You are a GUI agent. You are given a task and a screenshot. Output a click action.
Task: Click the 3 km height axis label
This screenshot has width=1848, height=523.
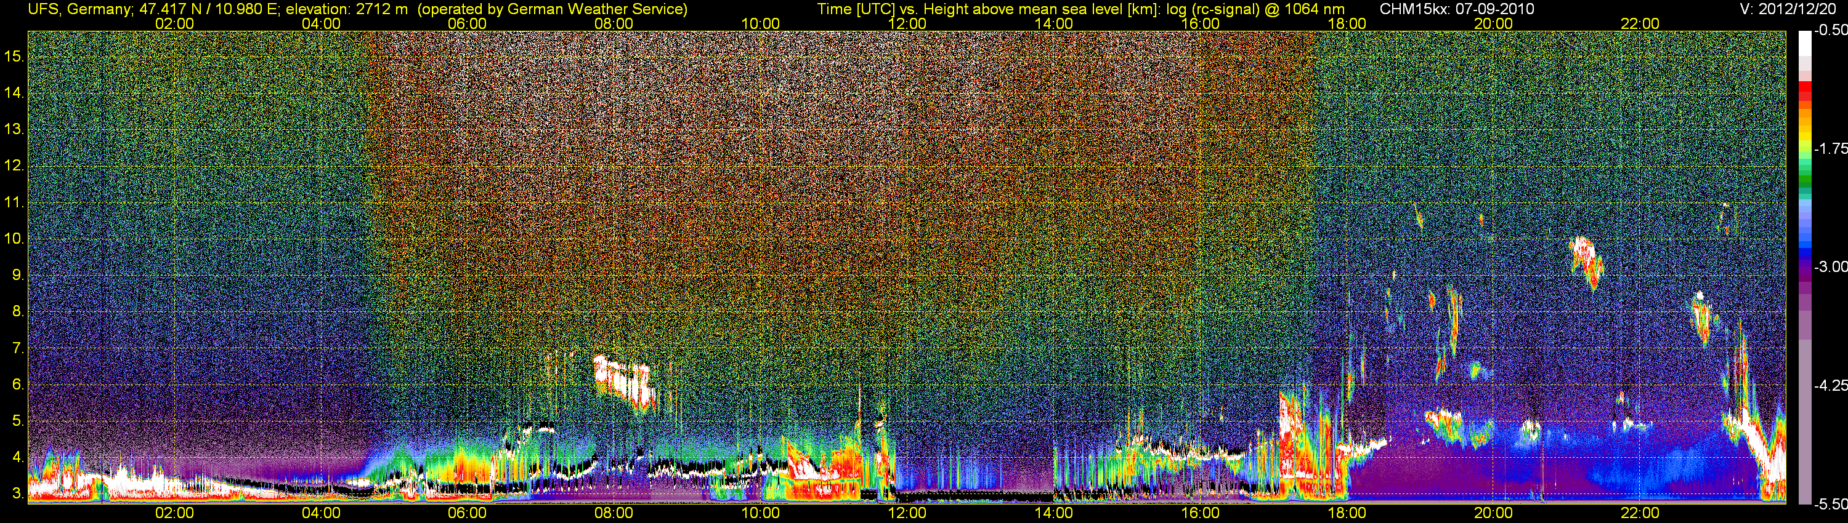click(x=17, y=493)
